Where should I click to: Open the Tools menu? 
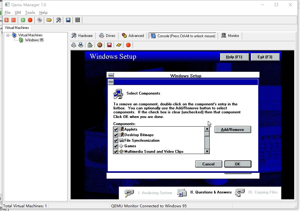point(30,13)
